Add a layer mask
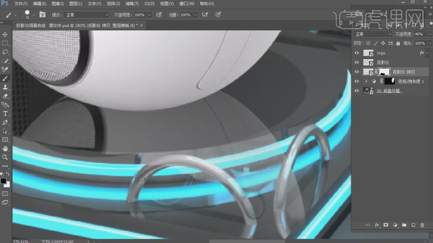Image resolution: width=433 pixels, height=243 pixels. (386, 225)
